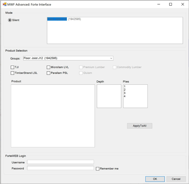This screenshot has width=189, height=184.
Task: Click the ApplyToAll button
Action: 140,126
